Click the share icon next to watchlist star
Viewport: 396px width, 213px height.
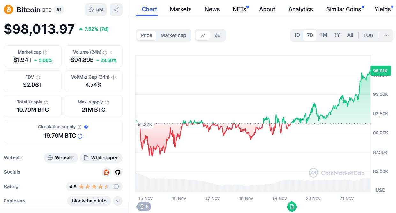(116, 10)
